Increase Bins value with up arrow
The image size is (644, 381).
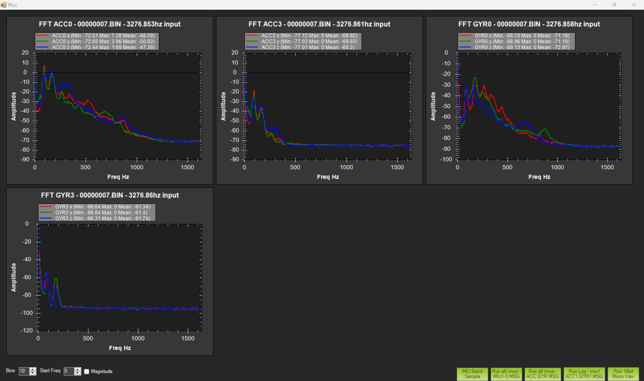pyautogui.click(x=33, y=369)
